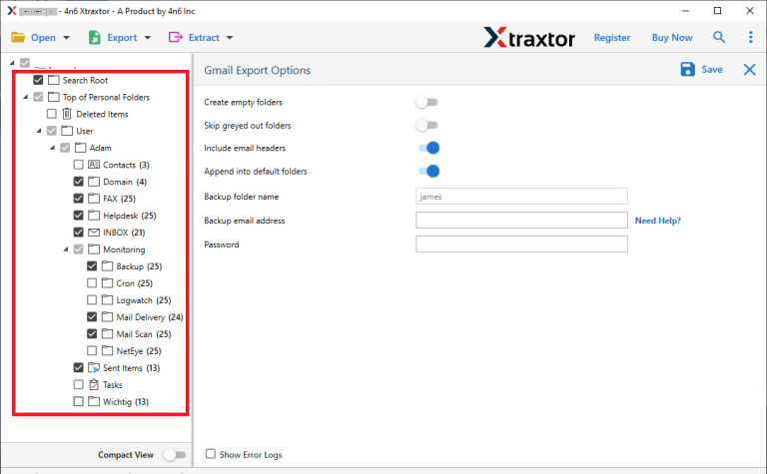Screen dimensions: 767x474
Task: Disable Append into default folders switch
Action: point(429,171)
